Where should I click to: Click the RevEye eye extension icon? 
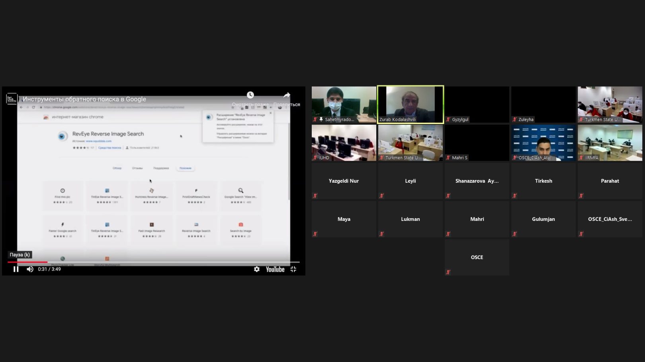(62, 136)
